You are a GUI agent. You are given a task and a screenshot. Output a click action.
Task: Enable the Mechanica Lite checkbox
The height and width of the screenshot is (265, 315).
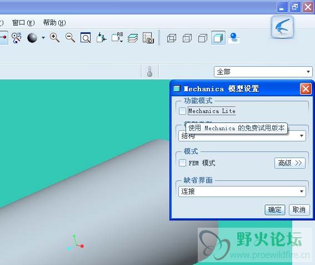(182, 111)
